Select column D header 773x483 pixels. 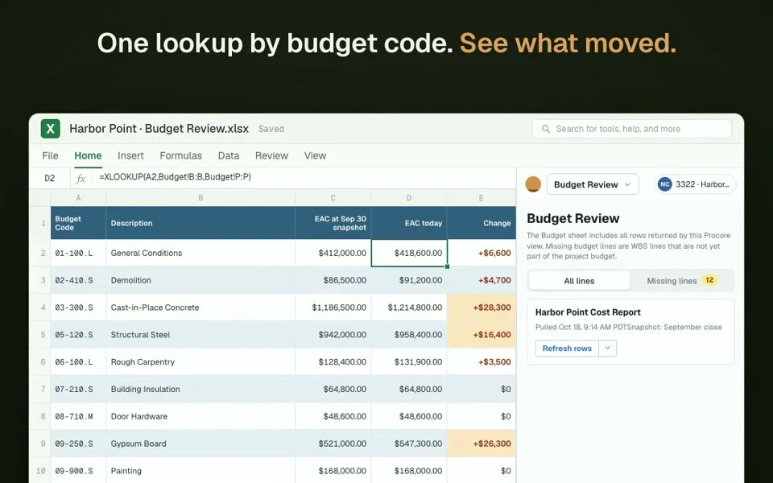coord(409,198)
